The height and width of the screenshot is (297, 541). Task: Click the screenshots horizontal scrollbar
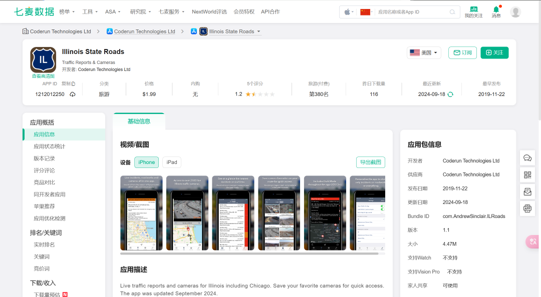[249, 253]
